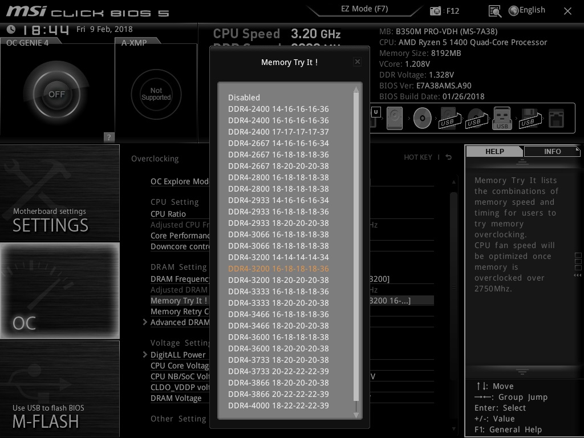Toggle the A-XMP Not Supported knob
This screenshot has width=584, height=438.
pos(156,94)
